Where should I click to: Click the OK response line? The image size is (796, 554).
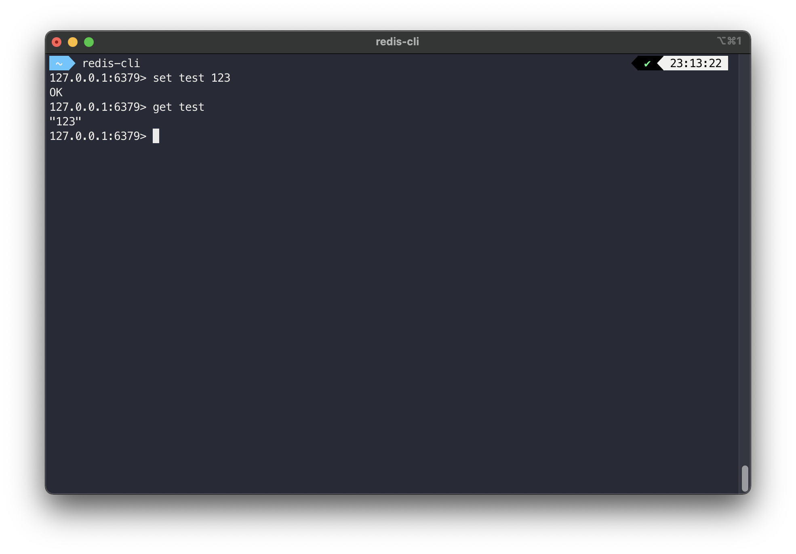(56, 93)
